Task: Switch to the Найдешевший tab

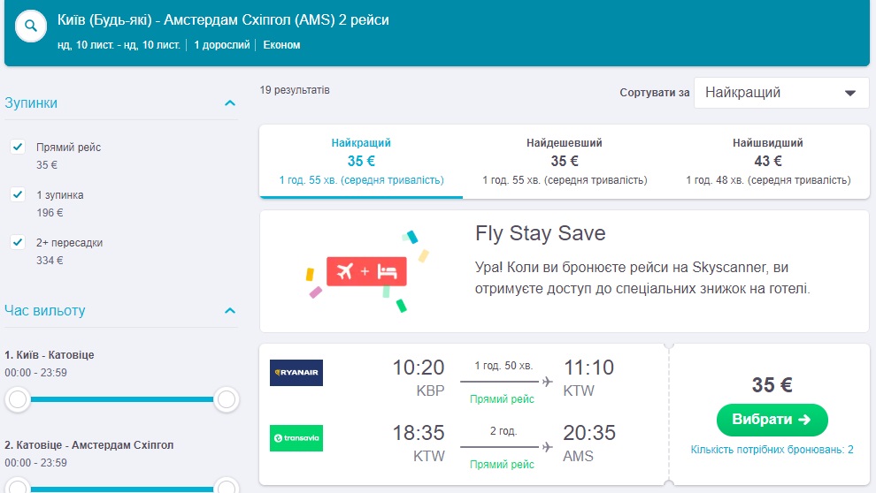Action: pyautogui.click(x=565, y=161)
